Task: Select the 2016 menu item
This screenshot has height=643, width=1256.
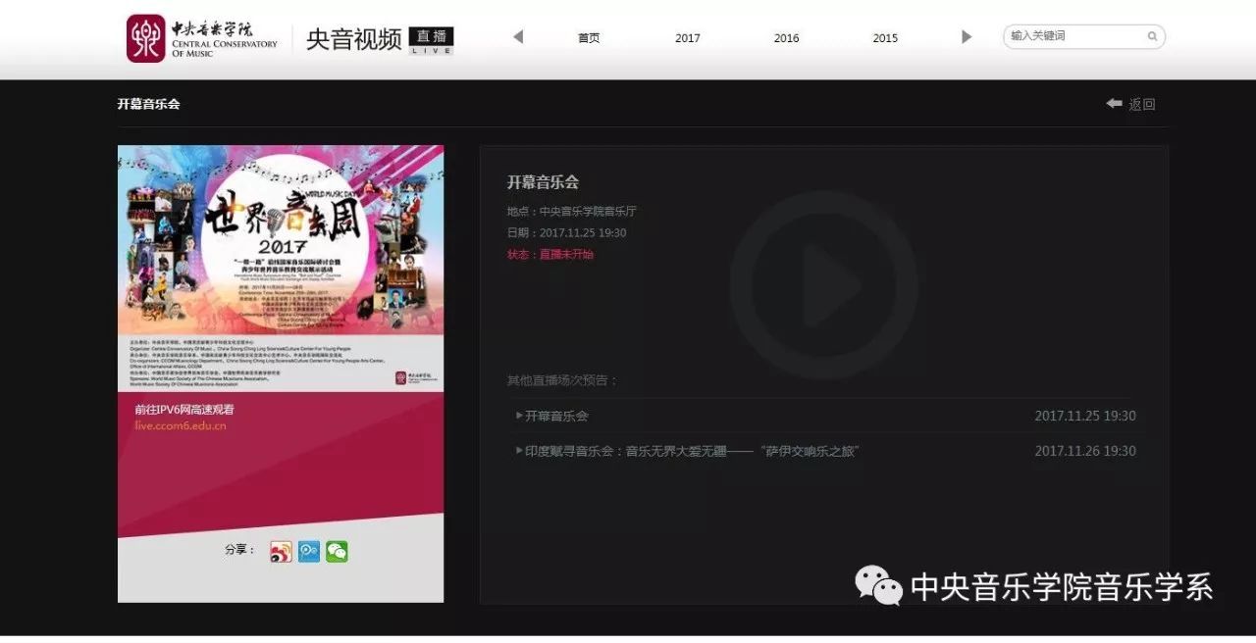Action: tap(786, 38)
